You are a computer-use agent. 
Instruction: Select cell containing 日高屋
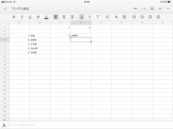[40, 53]
